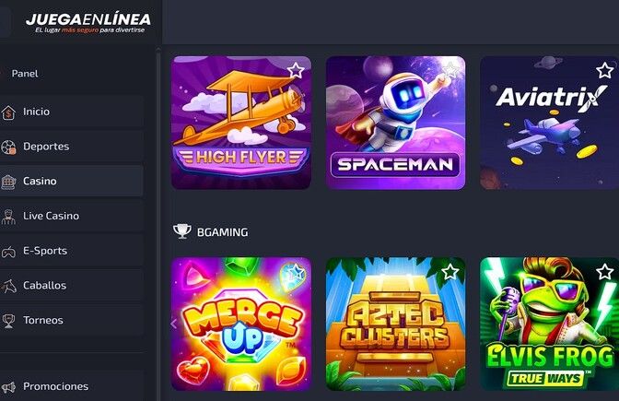Viewport: 619px width, 401px height.
Task: Click the Caballos horse icon
Action: (8, 286)
